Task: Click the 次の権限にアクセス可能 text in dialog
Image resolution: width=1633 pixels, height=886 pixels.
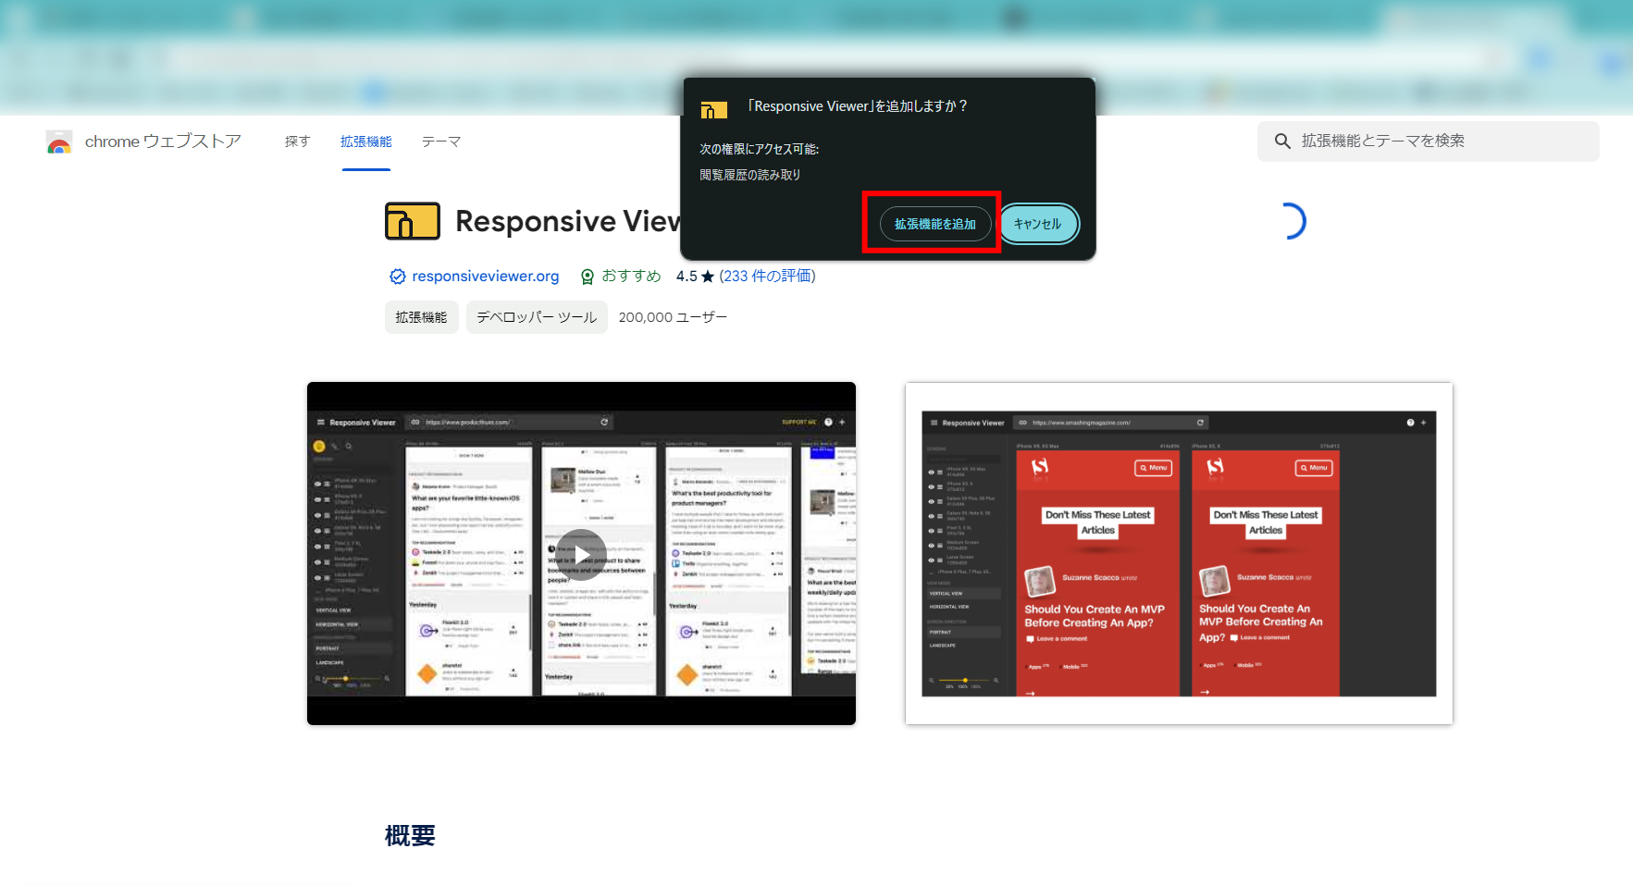Action: 759,149
